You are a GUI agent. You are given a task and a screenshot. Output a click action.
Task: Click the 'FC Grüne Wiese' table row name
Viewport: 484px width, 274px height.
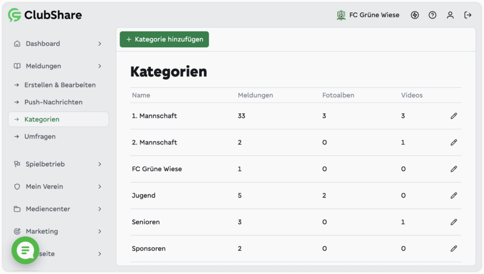tap(157, 169)
